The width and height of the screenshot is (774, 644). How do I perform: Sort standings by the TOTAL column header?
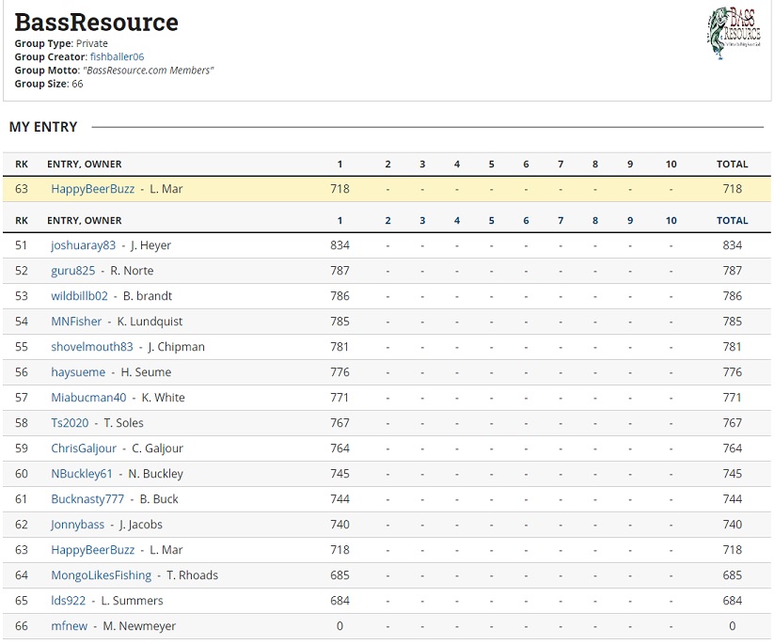[732, 221]
